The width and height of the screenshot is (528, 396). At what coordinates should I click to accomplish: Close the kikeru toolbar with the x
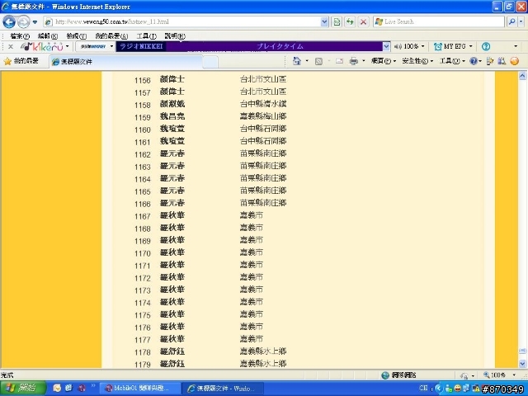click(11, 46)
